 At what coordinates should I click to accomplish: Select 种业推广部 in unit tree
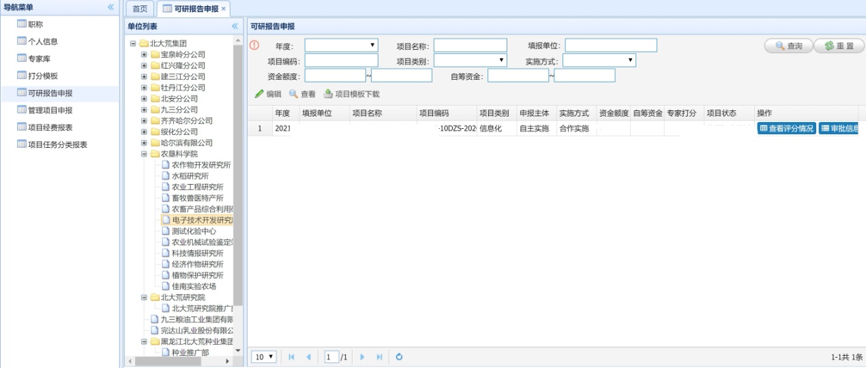point(190,352)
